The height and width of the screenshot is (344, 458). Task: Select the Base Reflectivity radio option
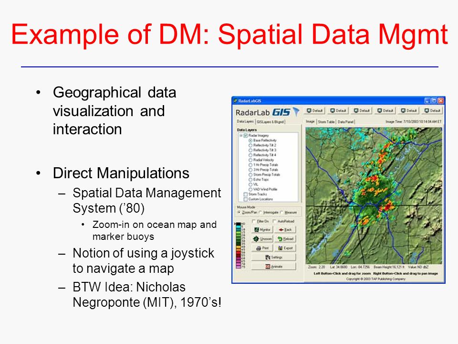(250, 140)
